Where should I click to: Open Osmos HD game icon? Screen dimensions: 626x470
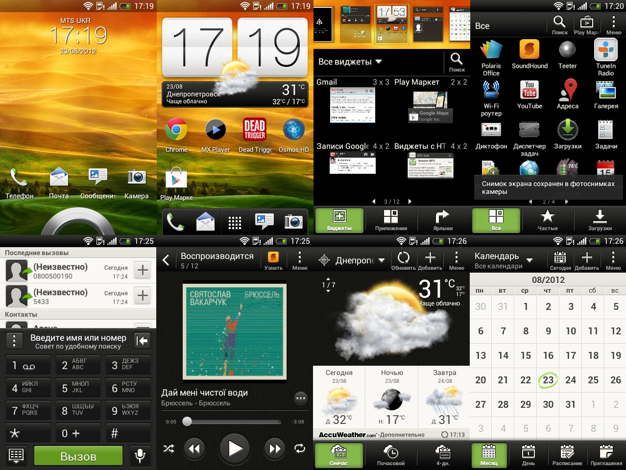[x=293, y=130]
